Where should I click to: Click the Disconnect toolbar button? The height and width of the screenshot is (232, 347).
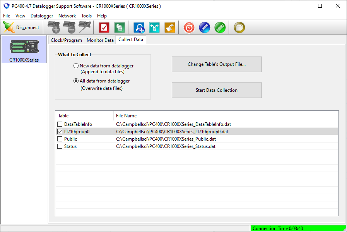[21, 27]
